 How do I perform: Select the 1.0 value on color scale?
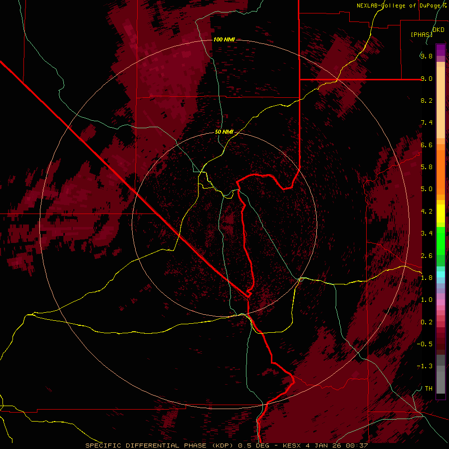[427, 300]
